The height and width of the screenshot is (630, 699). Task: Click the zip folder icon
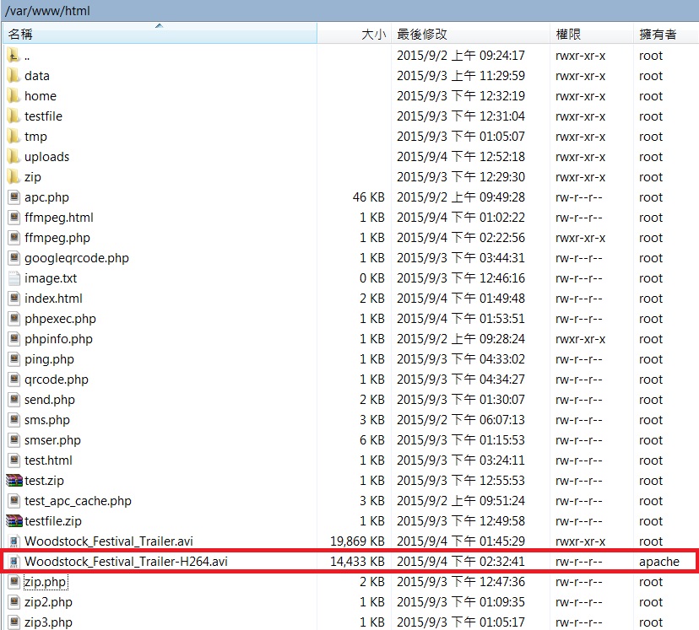(x=14, y=177)
